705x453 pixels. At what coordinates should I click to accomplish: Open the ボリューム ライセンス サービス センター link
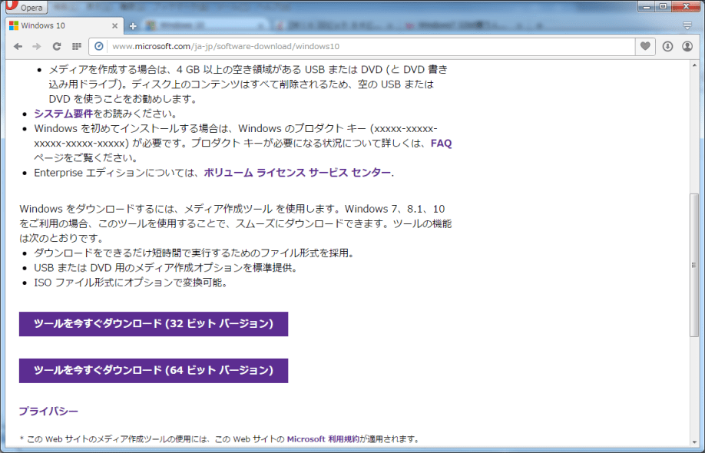click(297, 173)
